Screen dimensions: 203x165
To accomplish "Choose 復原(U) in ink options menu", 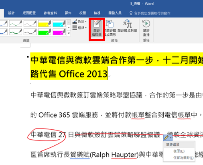I will point(179,151).
